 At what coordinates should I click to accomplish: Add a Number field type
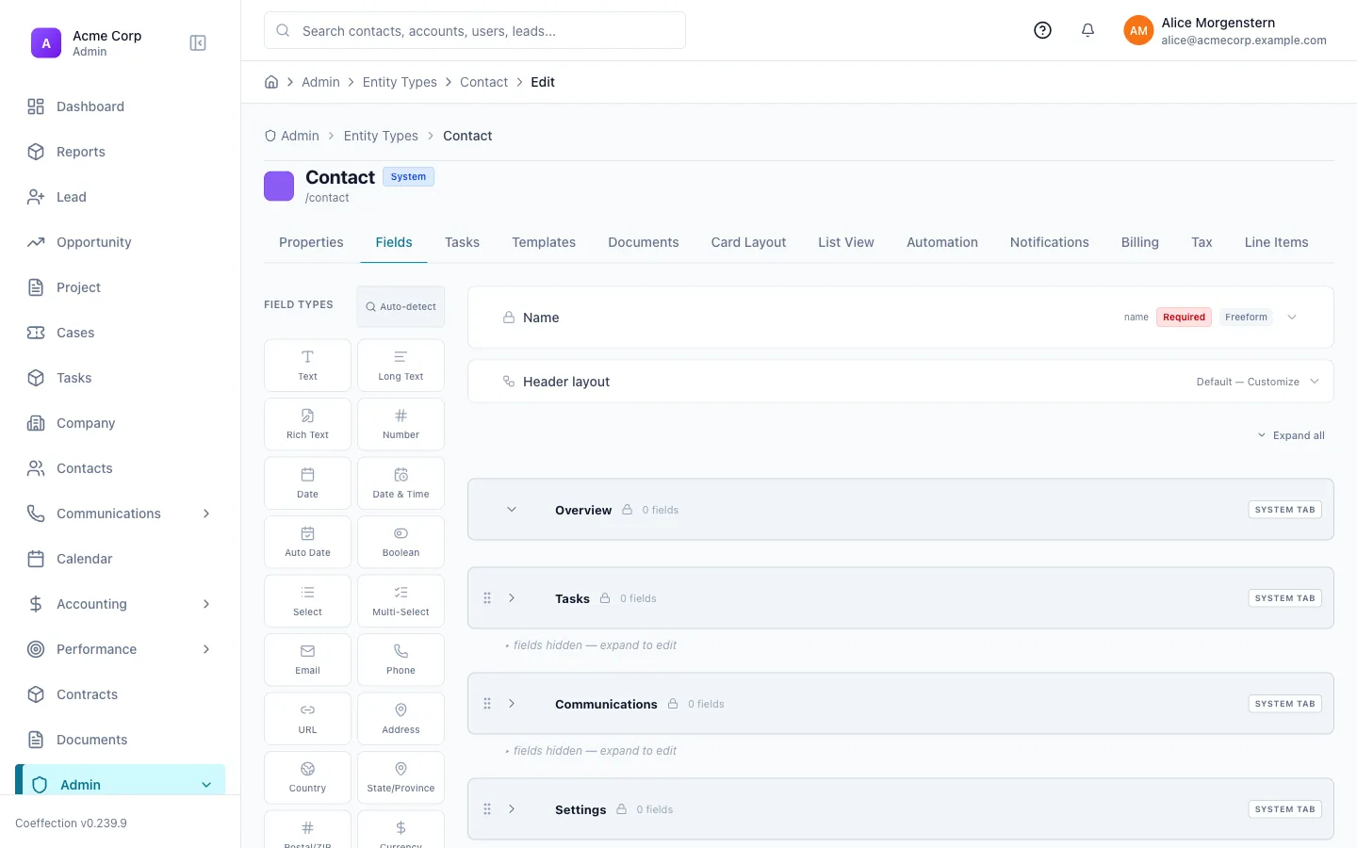coord(401,424)
